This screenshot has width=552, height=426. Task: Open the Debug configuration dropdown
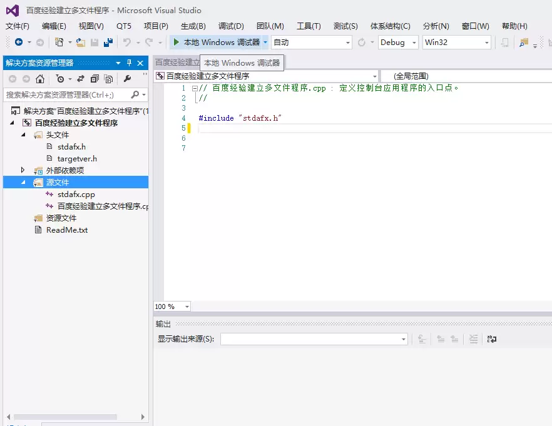[398, 42]
